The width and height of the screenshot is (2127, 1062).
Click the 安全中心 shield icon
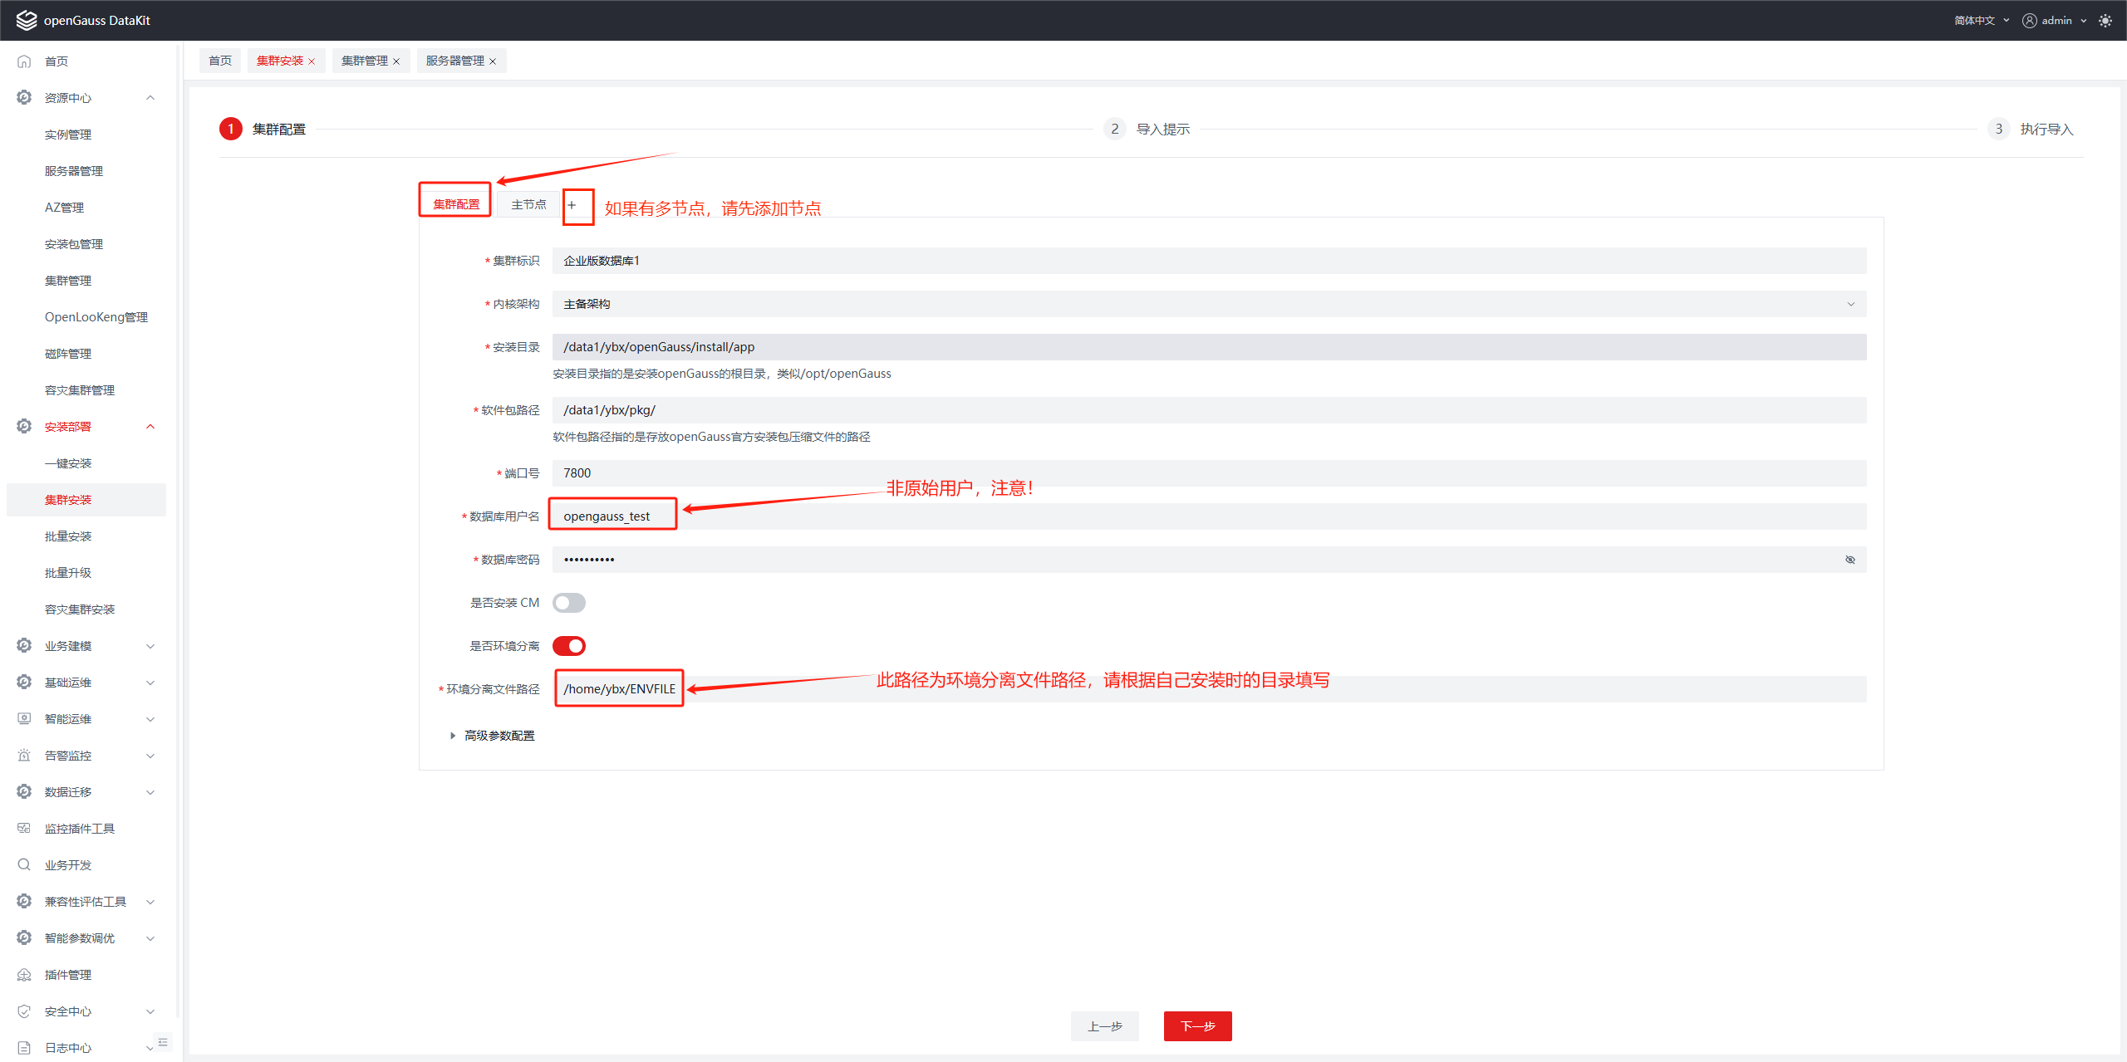[x=24, y=1011]
